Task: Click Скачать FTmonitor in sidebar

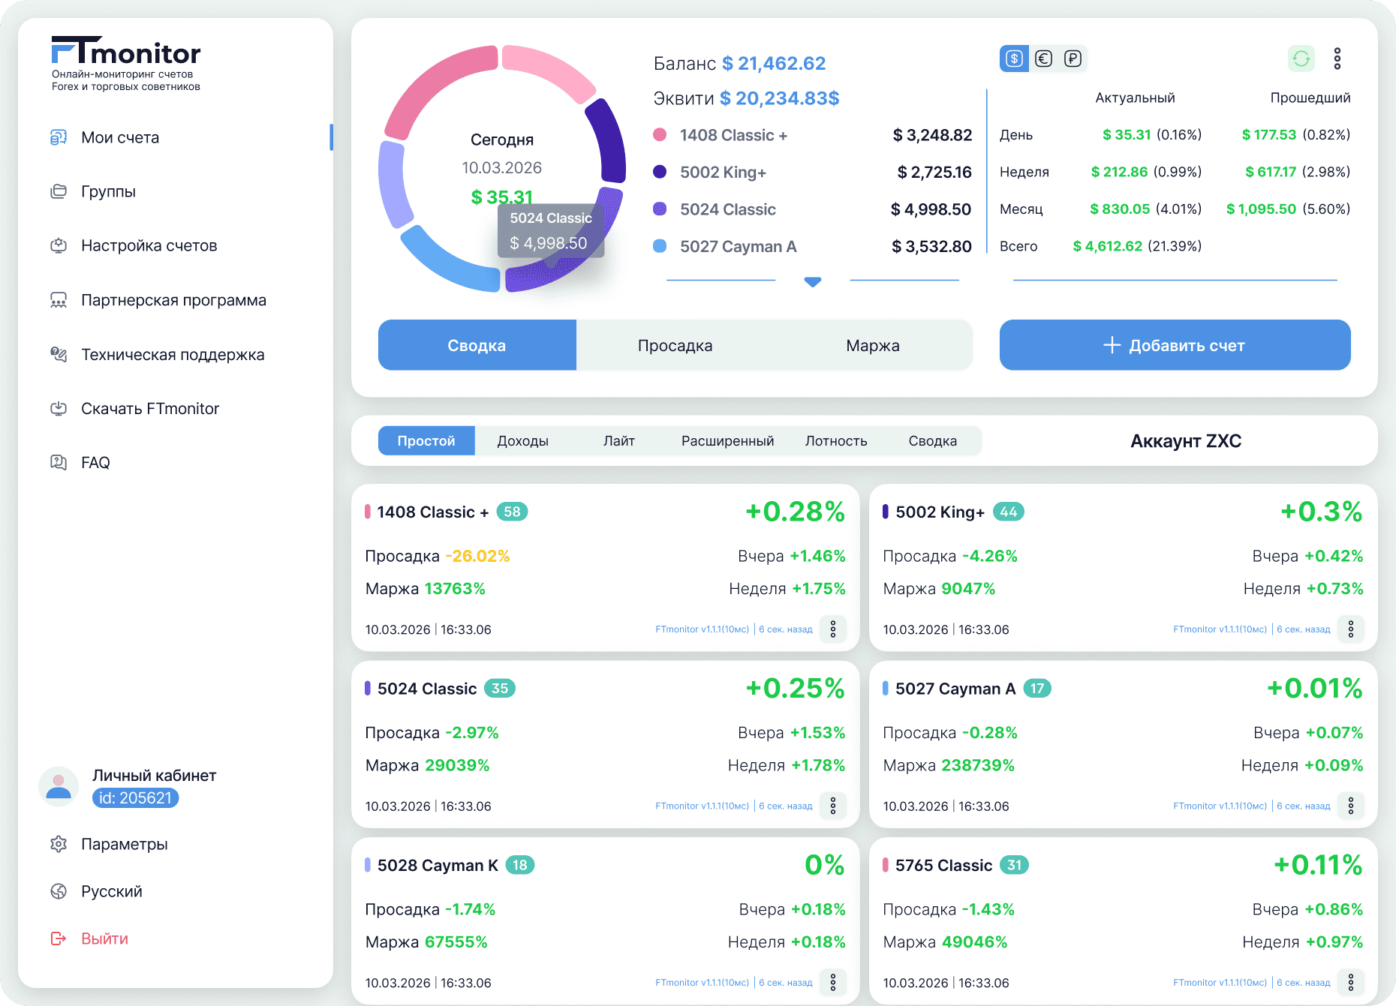Action: pyautogui.click(x=149, y=409)
